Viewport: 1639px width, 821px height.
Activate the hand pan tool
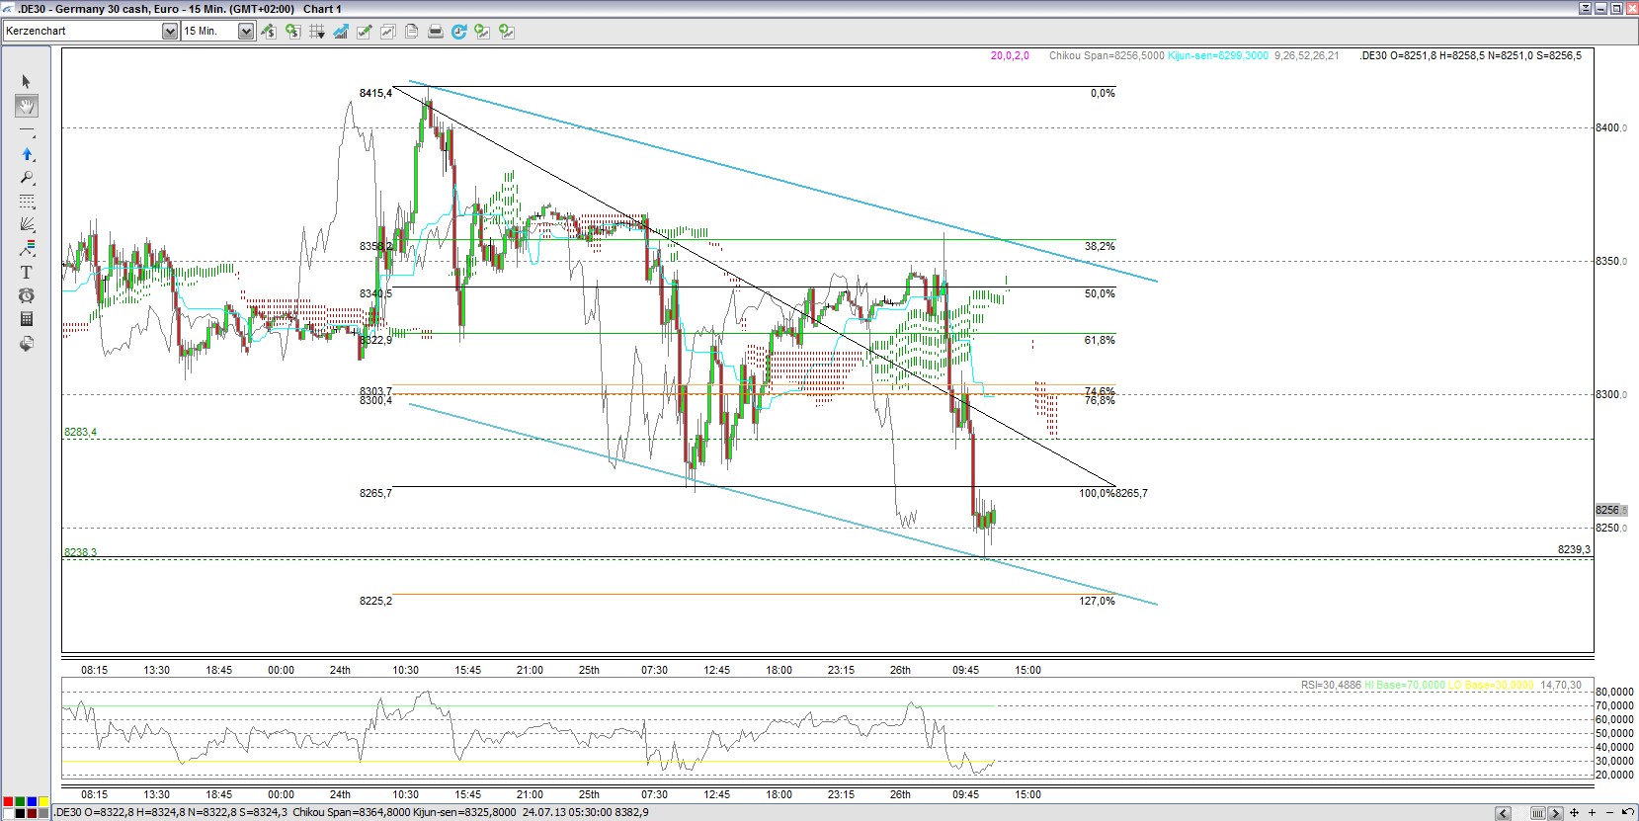27,106
